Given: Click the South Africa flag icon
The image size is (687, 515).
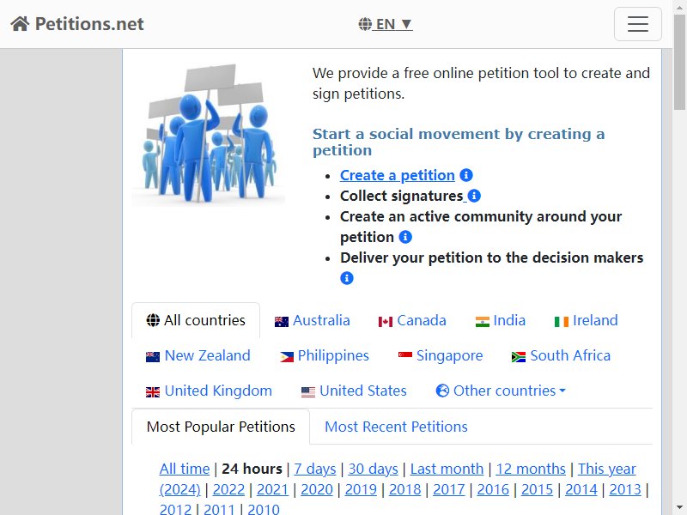Looking at the screenshot, I should coord(519,357).
